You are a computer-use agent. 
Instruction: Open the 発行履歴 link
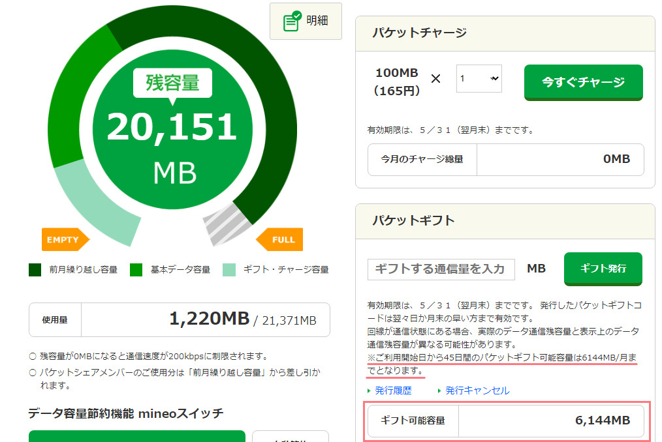[x=393, y=390]
